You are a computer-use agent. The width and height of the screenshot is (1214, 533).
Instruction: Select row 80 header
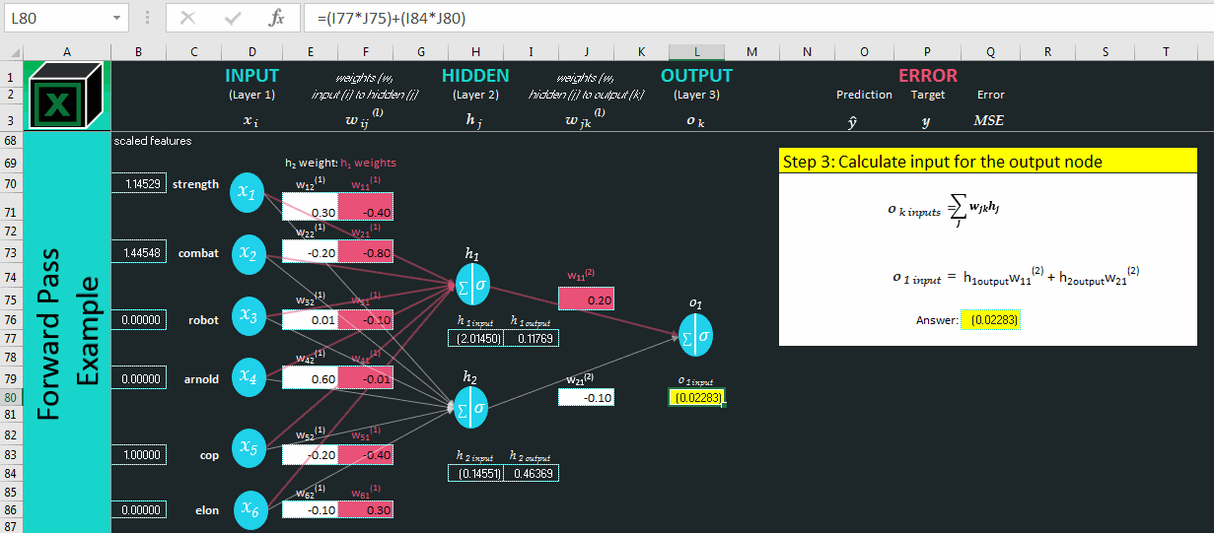coord(11,397)
